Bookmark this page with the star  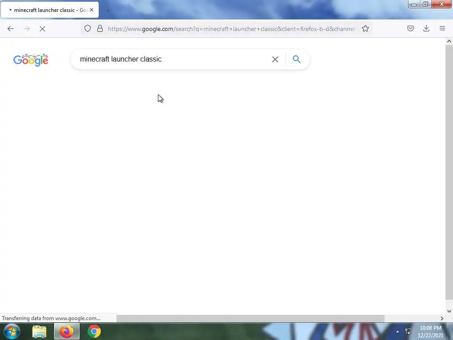365,28
